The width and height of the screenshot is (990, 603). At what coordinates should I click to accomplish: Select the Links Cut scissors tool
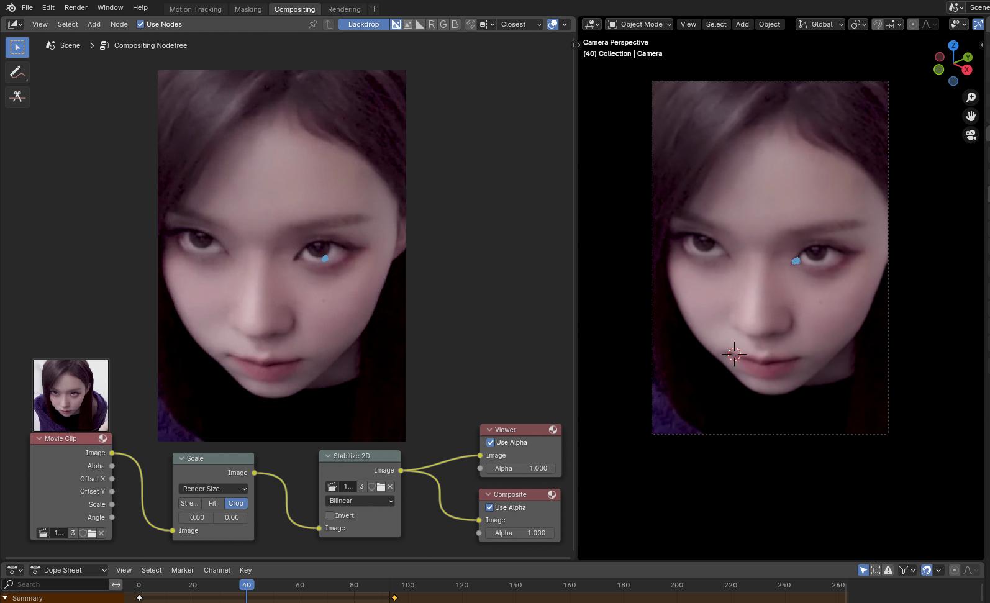17,97
